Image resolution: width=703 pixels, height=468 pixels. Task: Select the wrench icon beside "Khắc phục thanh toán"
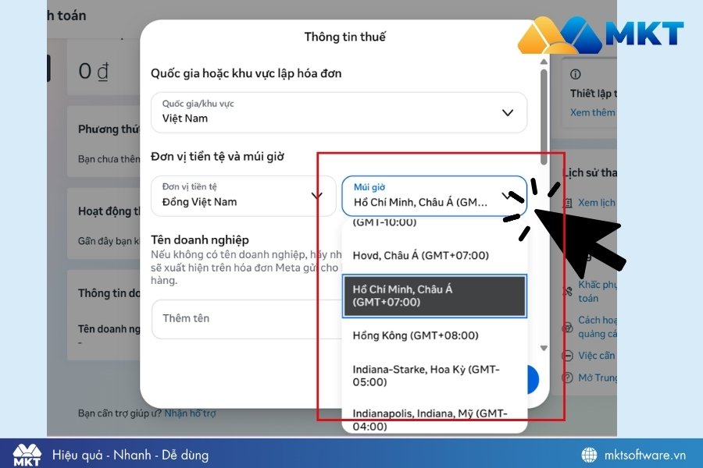point(569,289)
